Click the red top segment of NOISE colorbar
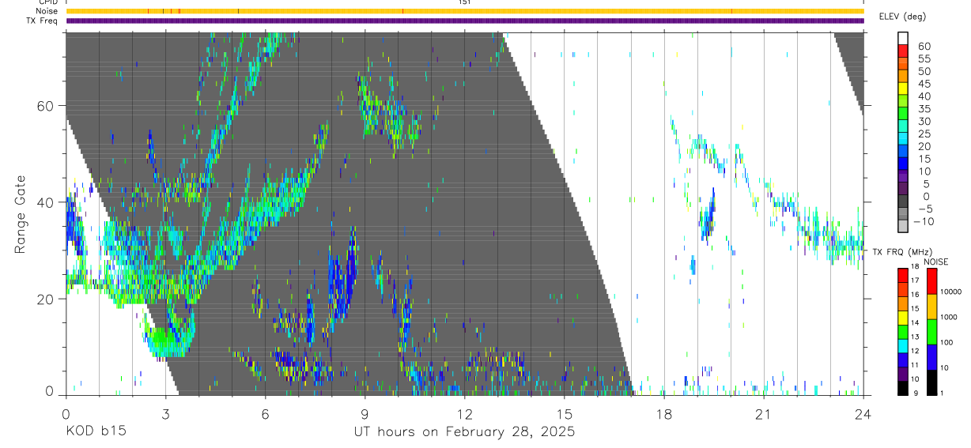Screen dimensions: 971x448 point(931,281)
